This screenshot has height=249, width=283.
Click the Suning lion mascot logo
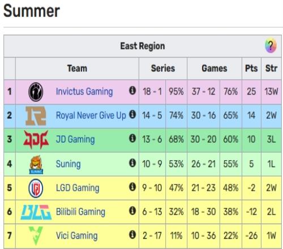(36, 165)
